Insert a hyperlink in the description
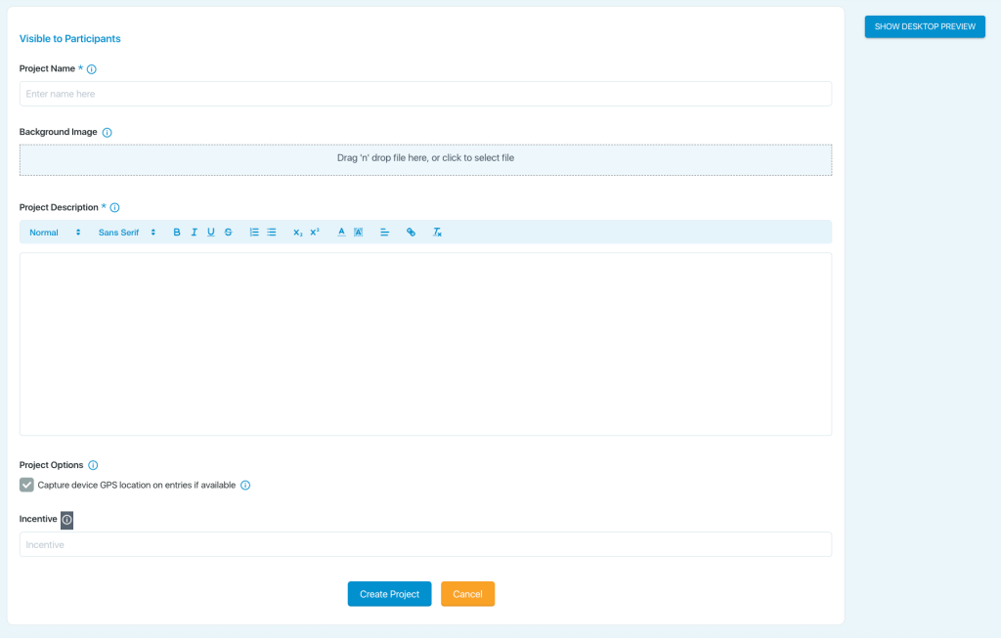 click(412, 233)
